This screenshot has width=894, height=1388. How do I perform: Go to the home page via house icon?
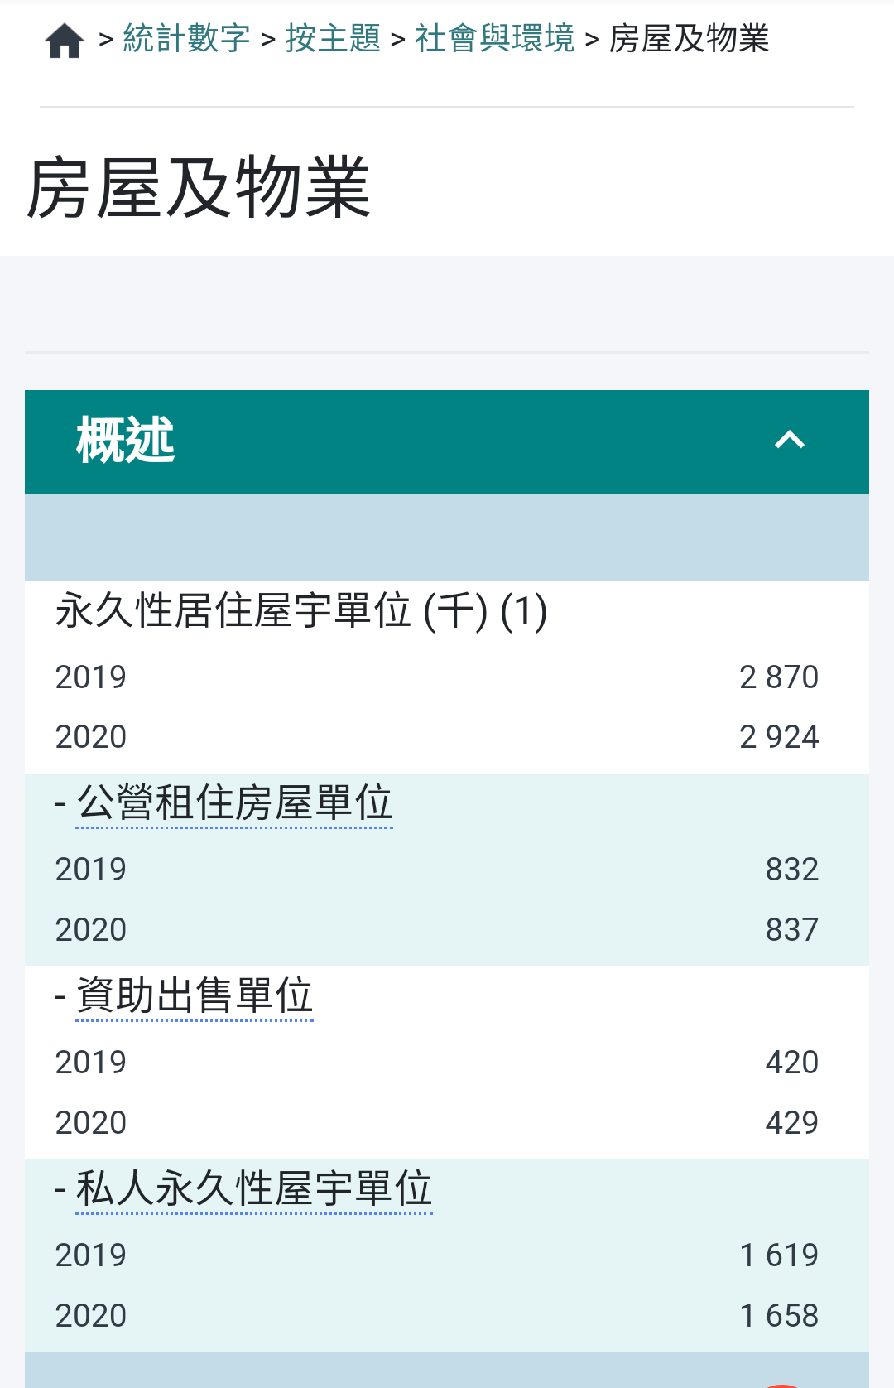tap(65, 40)
